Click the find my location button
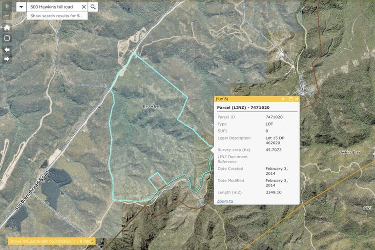Viewport: 375px width, 250px height. [x=7, y=38]
